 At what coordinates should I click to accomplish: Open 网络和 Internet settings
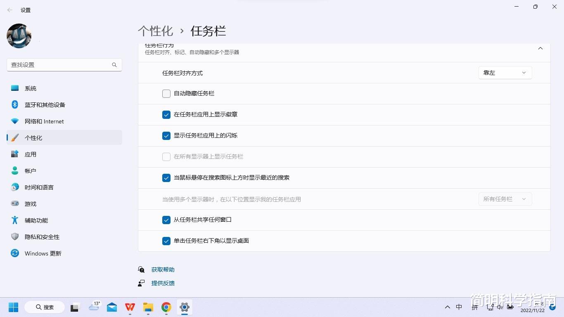pos(44,121)
